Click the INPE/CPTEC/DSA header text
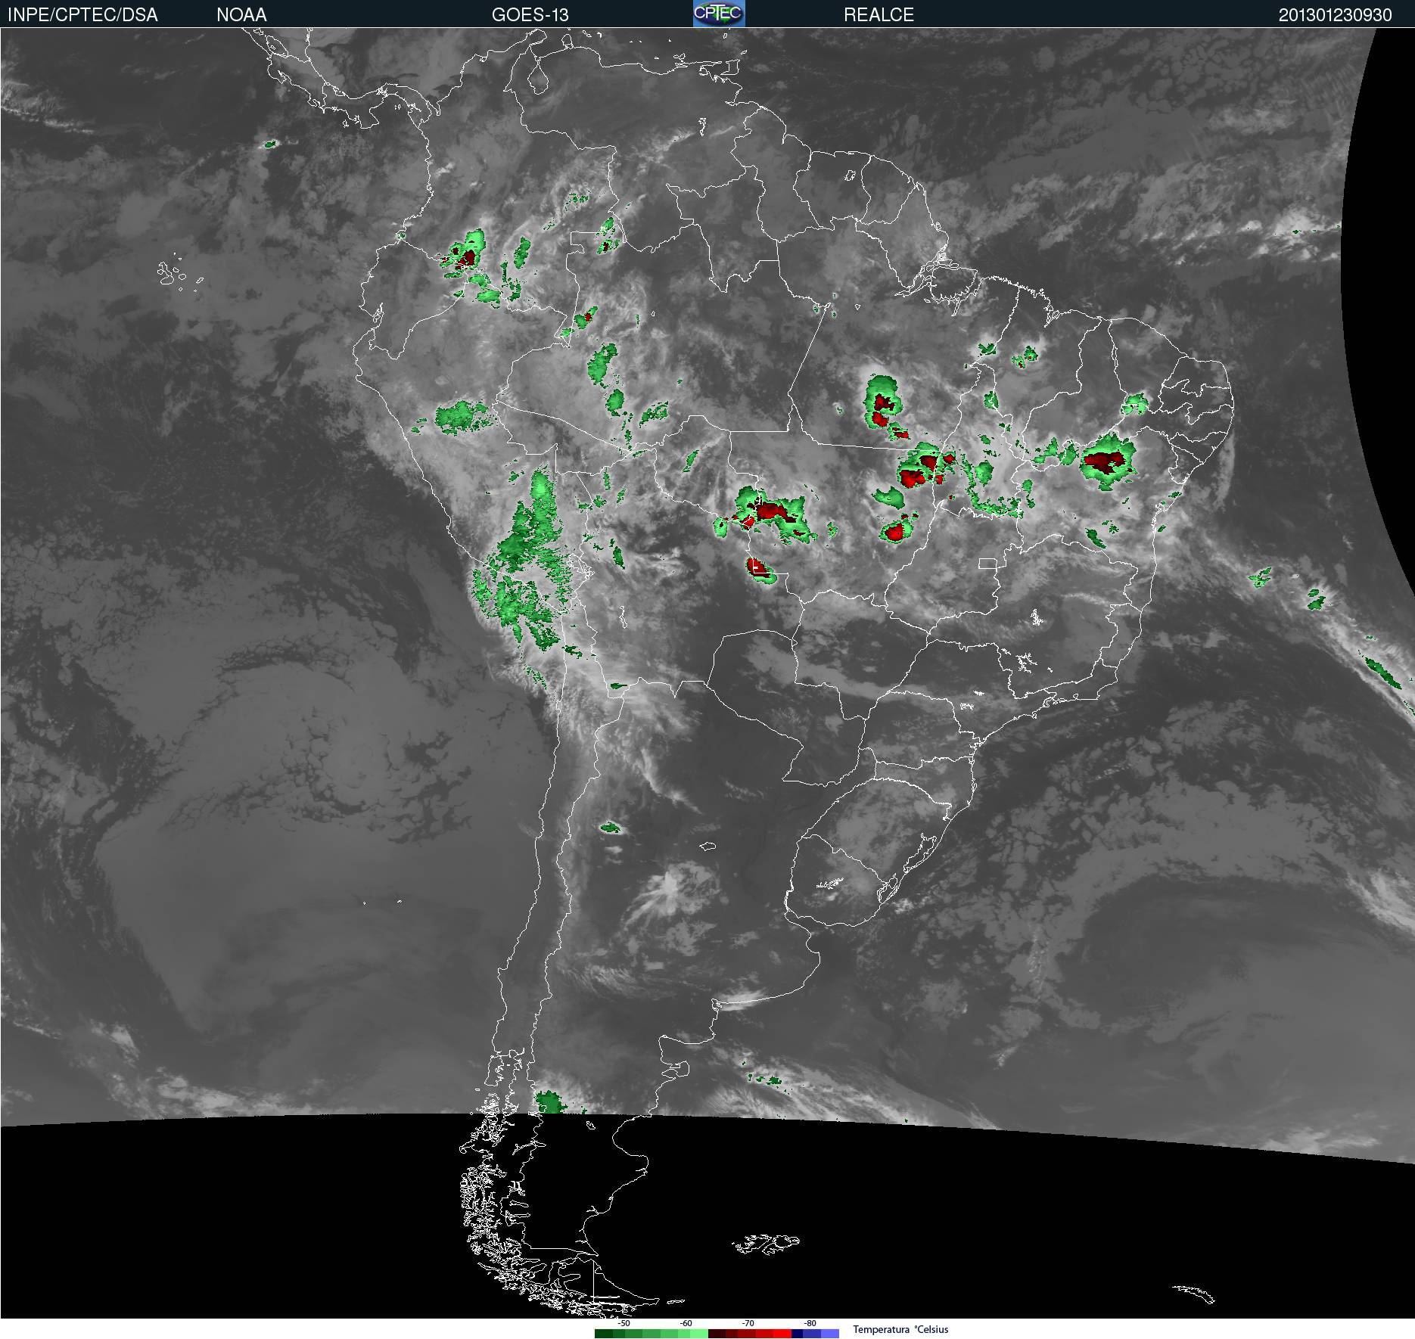1415x1339 pixels. coord(82,15)
